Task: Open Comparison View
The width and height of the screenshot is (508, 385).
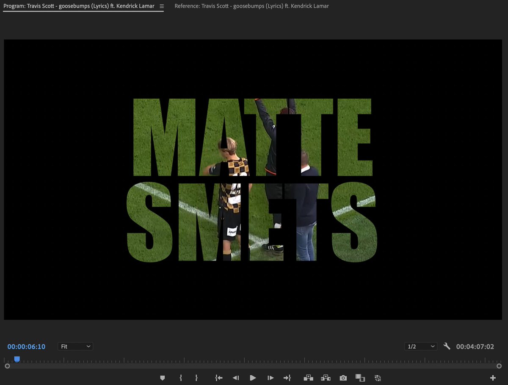Action: pyautogui.click(x=360, y=378)
